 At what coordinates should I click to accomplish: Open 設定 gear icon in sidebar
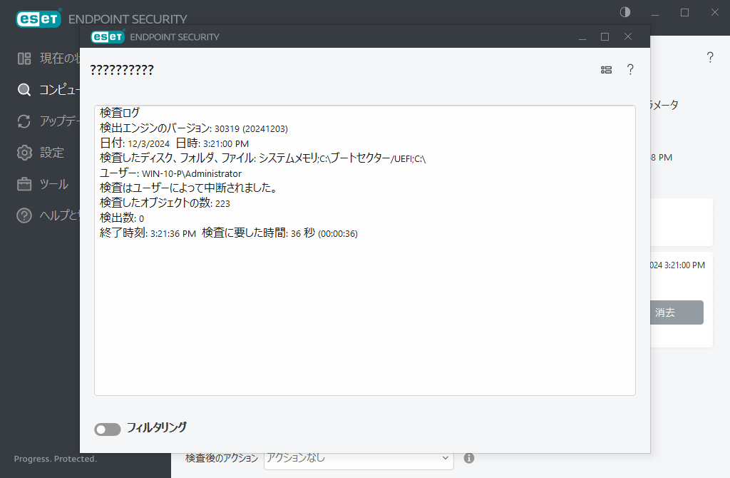point(24,152)
